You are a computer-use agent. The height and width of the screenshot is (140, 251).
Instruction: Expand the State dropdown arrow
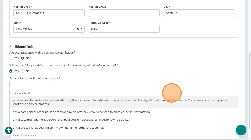point(82,29)
